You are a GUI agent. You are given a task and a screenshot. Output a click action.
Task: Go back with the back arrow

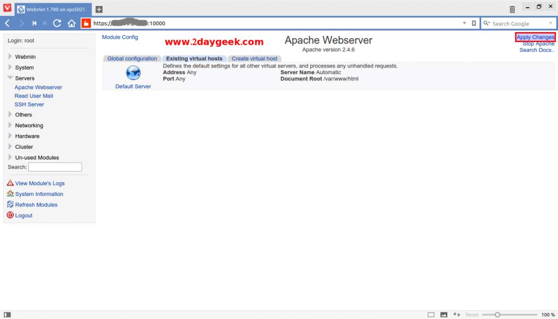(x=8, y=23)
